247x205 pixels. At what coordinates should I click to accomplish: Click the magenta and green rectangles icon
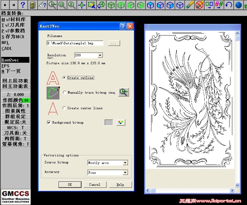pos(219,5)
